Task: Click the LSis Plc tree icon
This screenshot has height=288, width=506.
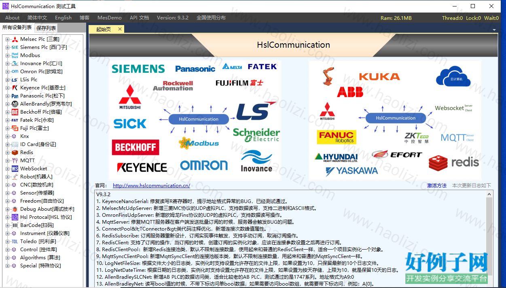Action: (x=15, y=80)
